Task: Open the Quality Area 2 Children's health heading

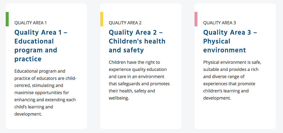Action: [137, 41]
